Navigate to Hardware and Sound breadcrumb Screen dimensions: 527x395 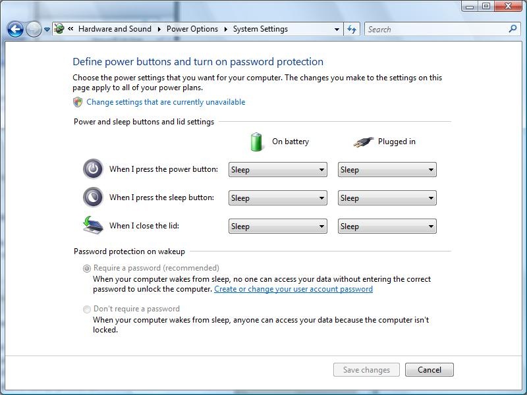coord(115,29)
